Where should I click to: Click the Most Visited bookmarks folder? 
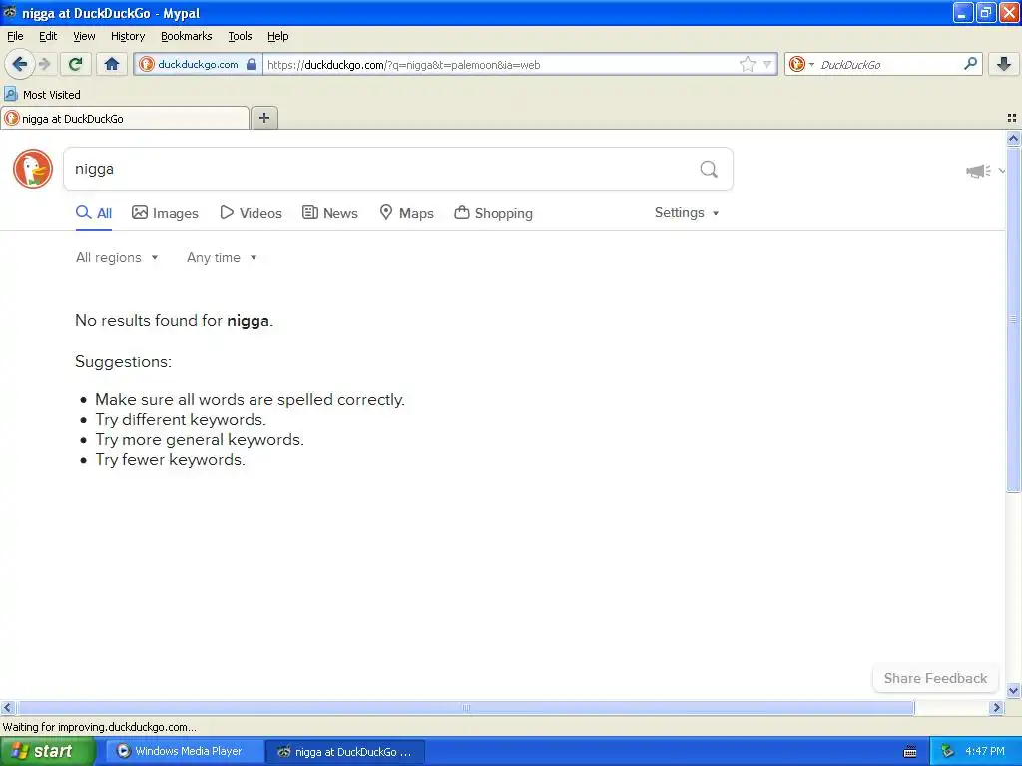42,95
